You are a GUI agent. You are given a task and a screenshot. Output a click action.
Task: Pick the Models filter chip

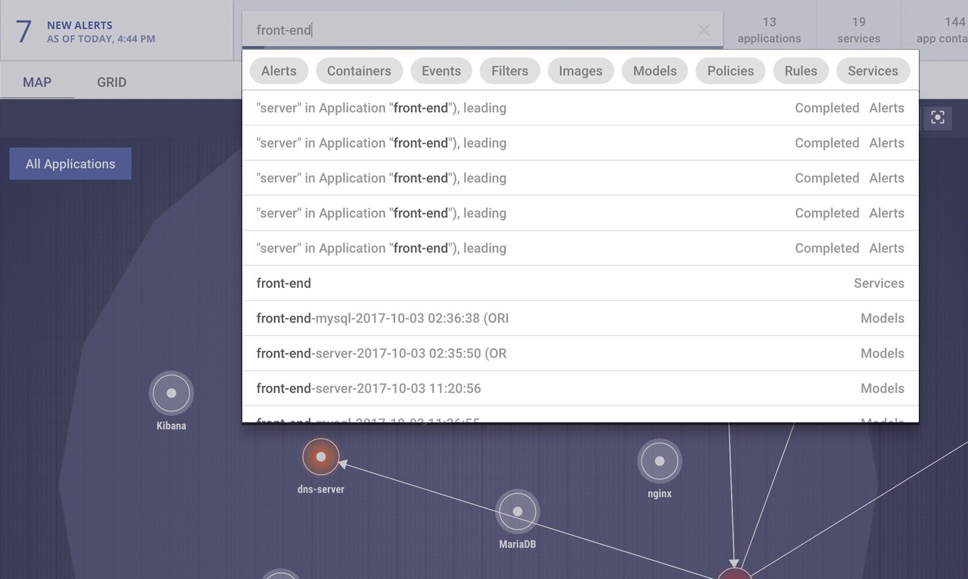point(655,71)
